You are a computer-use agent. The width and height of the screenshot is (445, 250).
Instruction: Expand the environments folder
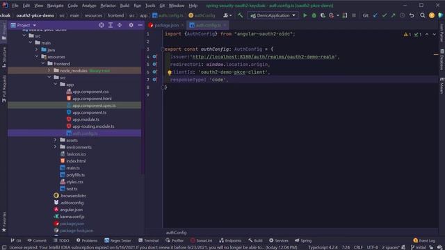56,147
